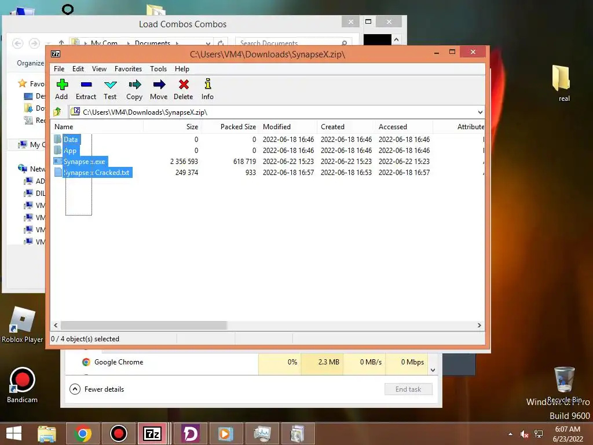Screen dimensions: 593x445
Task: Open the View menu in 7-Zip
Action: click(99, 69)
